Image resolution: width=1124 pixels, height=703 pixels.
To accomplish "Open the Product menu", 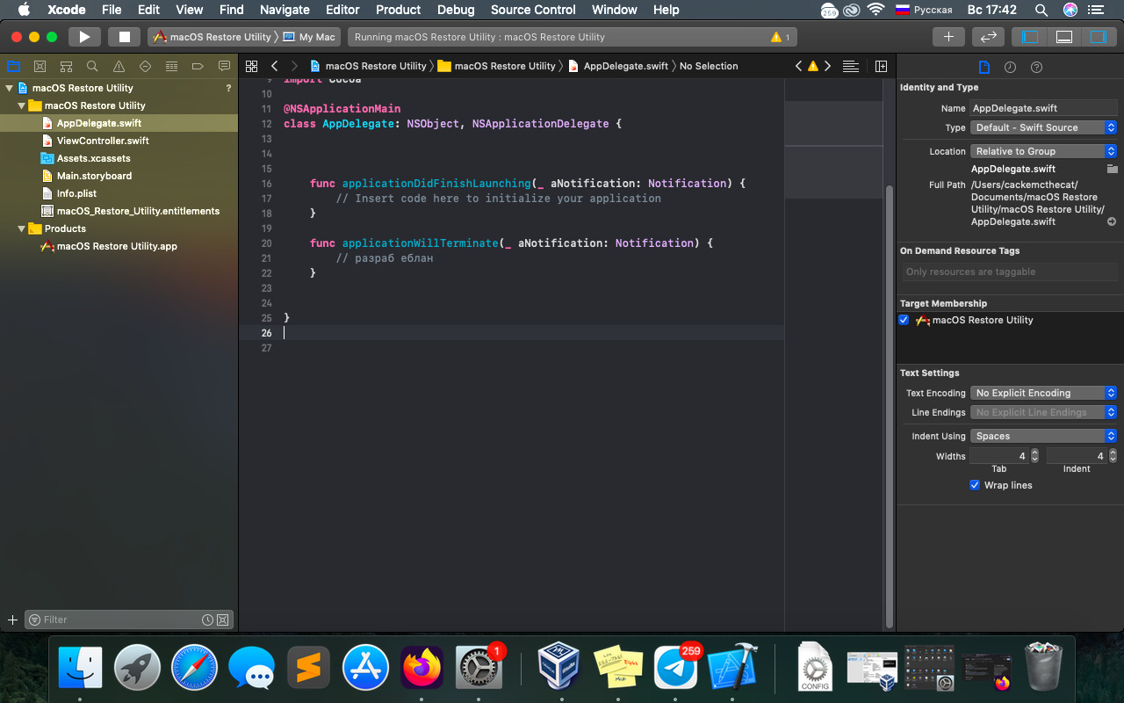I will [398, 10].
